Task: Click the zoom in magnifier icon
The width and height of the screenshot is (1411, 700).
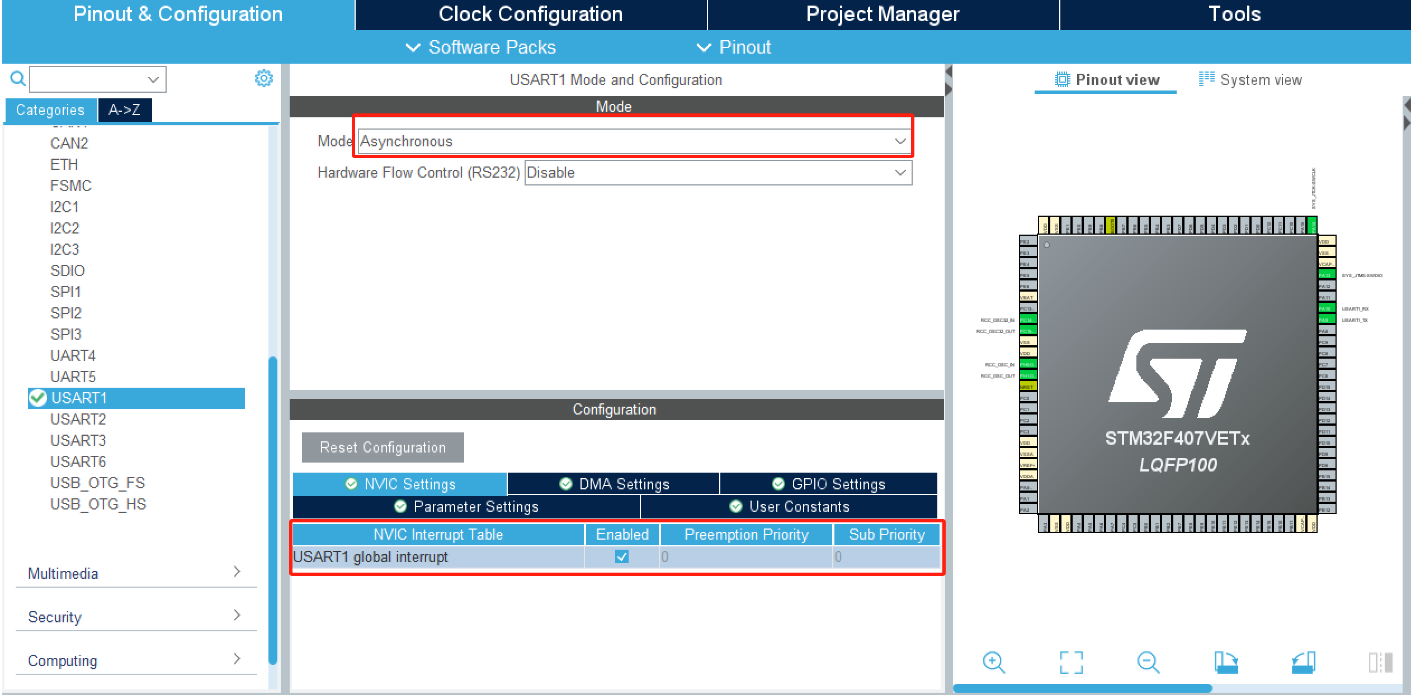Action: pos(993,662)
